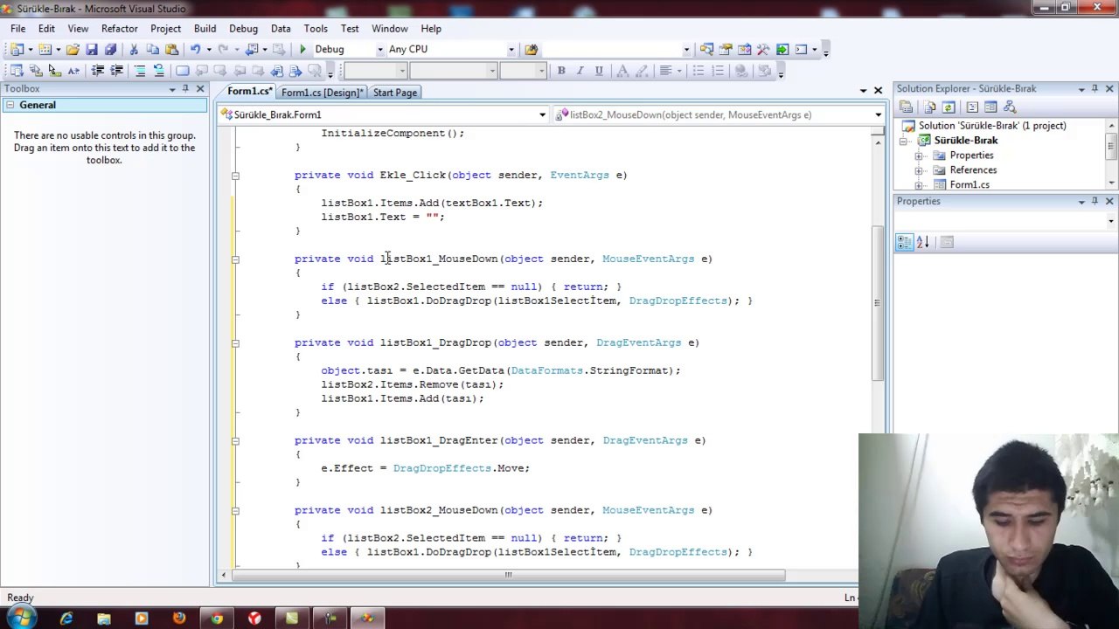Screen dimensions: 1119x629
Task: Click the View Code icon in Solution Explorer
Action: click(972, 107)
